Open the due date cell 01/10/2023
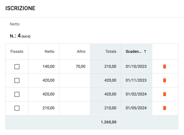The height and width of the screenshot is (135, 184). pos(137,67)
